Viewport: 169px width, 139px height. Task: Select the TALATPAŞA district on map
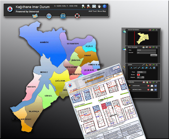point(34,111)
